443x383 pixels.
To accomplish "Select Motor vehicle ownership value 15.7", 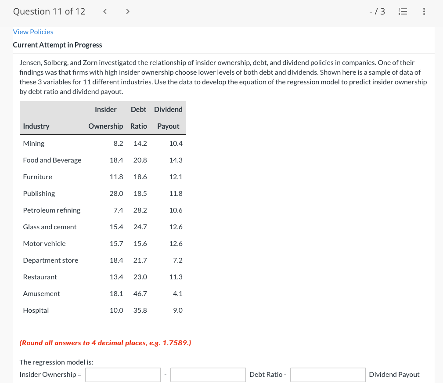I will (116, 243).
